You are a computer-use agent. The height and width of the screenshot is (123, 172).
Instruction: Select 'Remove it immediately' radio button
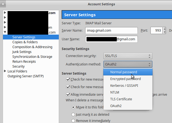pos(73,121)
